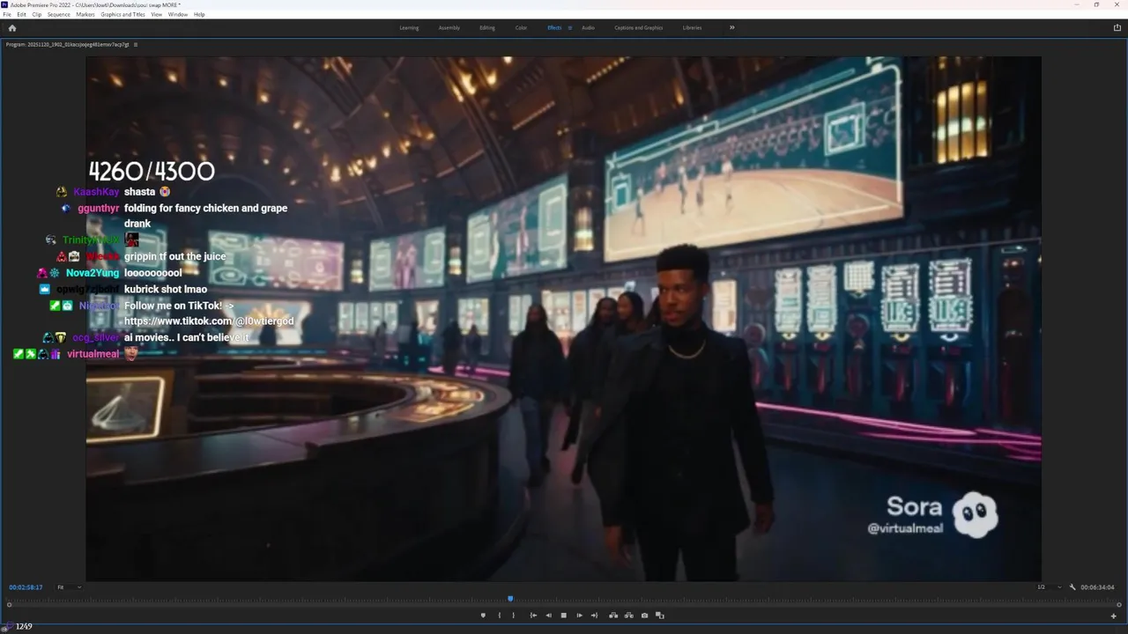Step forward one frame
Screen dimensions: 1128x634
(x=579, y=616)
